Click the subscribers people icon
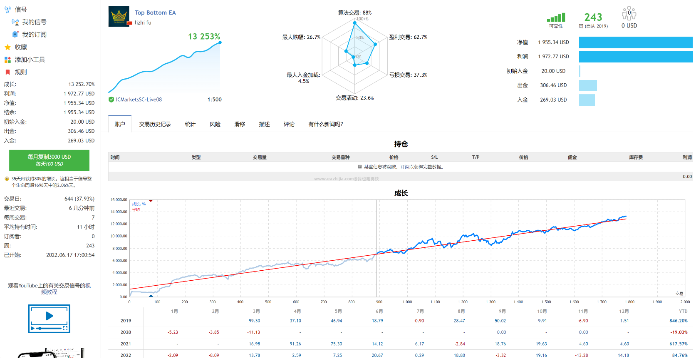 pos(629,13)
